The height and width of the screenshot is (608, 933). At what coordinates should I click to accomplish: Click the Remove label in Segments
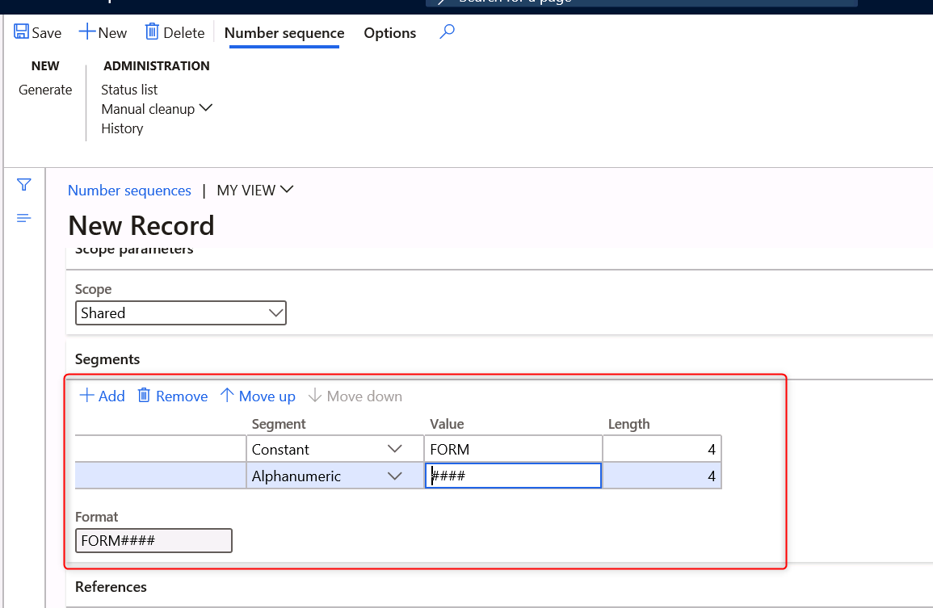(x=182, y=396)
